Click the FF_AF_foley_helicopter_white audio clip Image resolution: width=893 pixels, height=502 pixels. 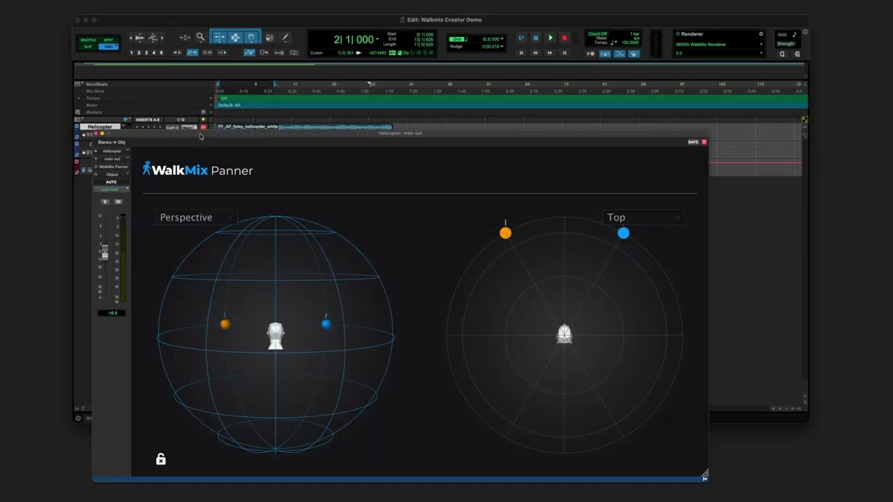(x=305, y=127)
